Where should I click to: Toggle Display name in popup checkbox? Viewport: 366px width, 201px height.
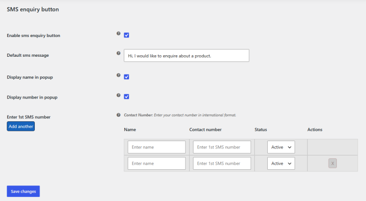tap(126, 77)
